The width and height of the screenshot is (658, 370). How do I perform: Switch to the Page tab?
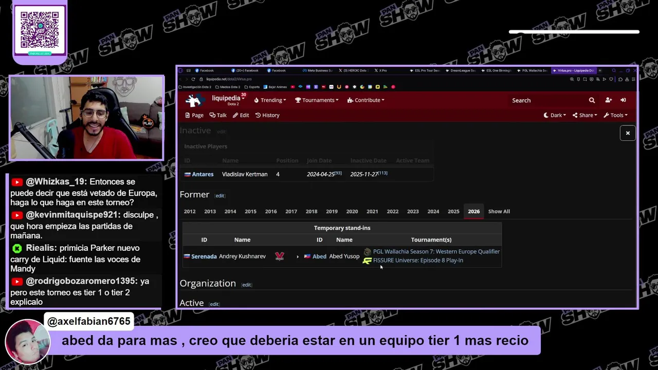tap(194, 115)
